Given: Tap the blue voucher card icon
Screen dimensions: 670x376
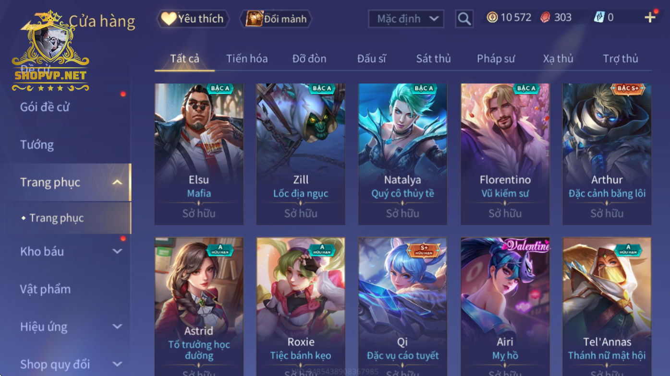Looking at the screenshot, I should tap(599, 18).
